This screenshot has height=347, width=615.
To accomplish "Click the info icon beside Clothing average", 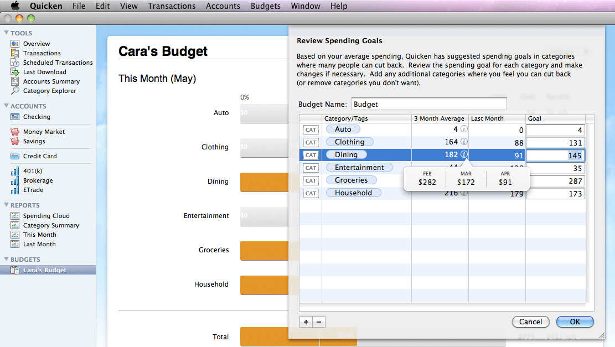I will (464, 142).
